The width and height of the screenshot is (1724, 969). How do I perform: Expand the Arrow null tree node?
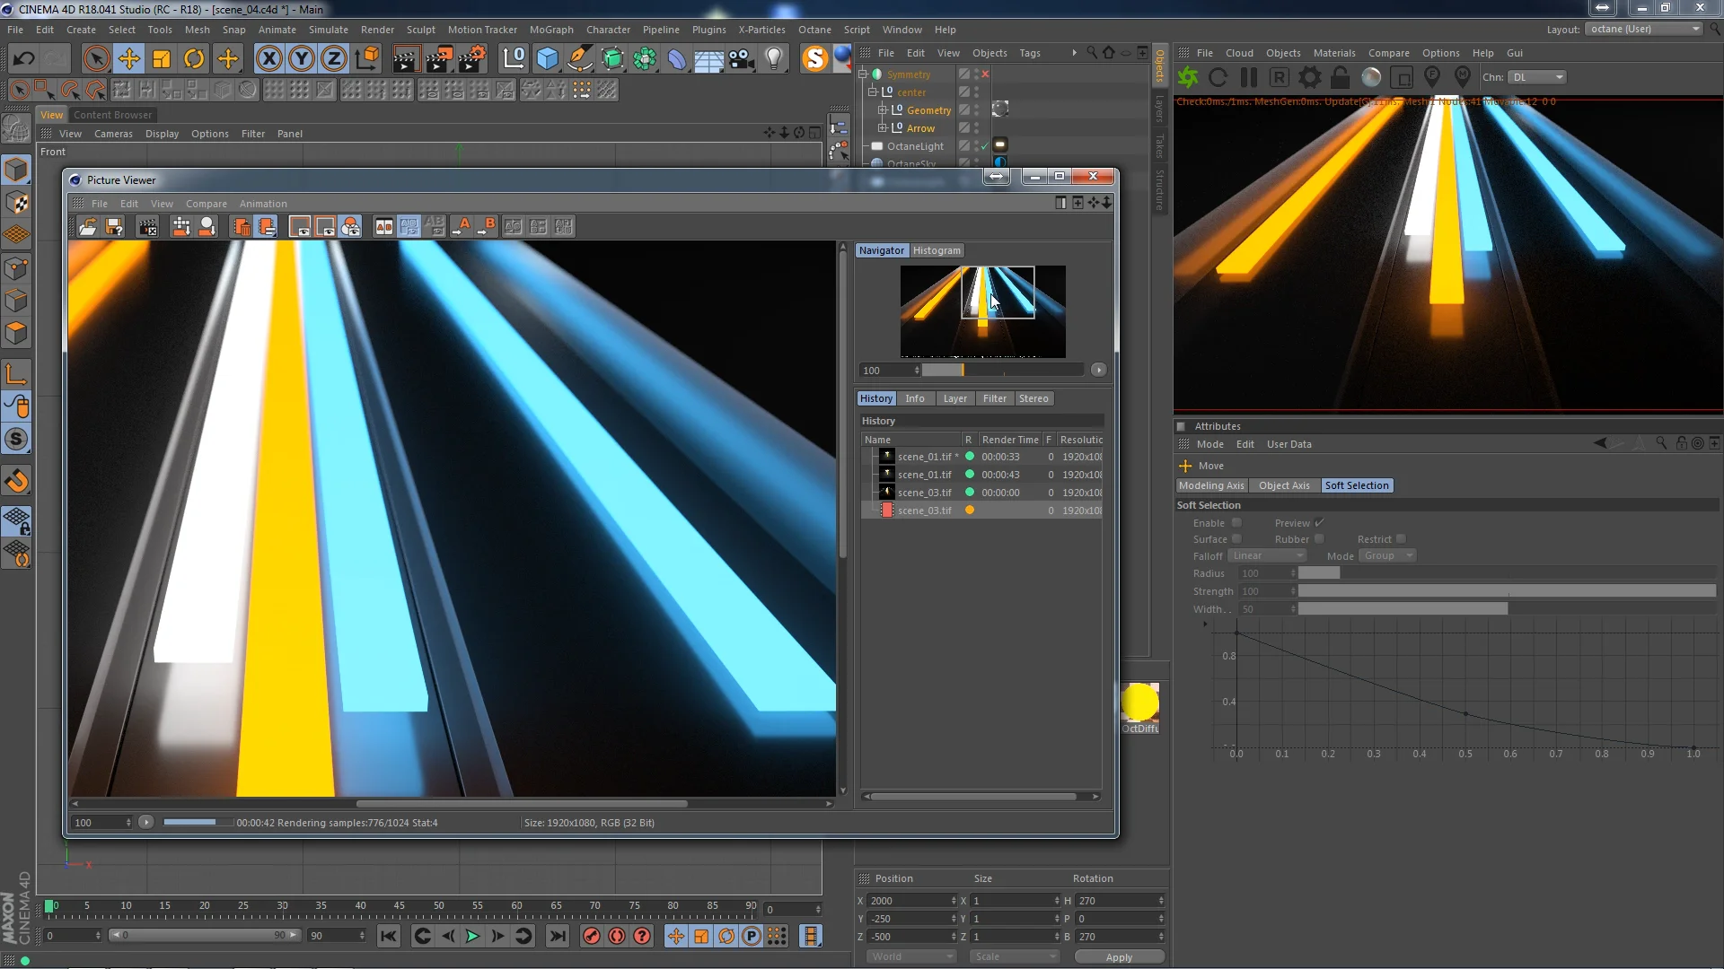(x=882, y=128)
